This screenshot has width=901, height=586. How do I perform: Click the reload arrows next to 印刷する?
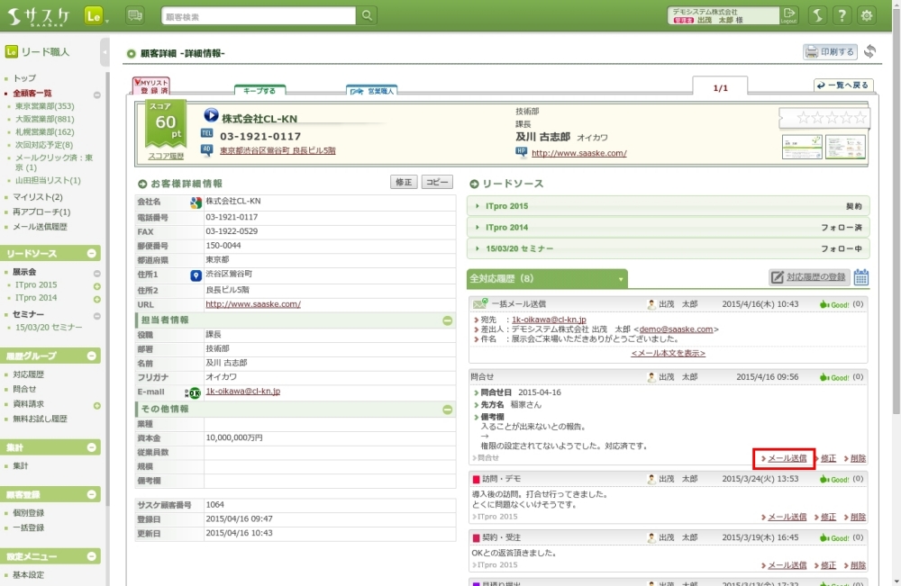[x=869, y=52]
